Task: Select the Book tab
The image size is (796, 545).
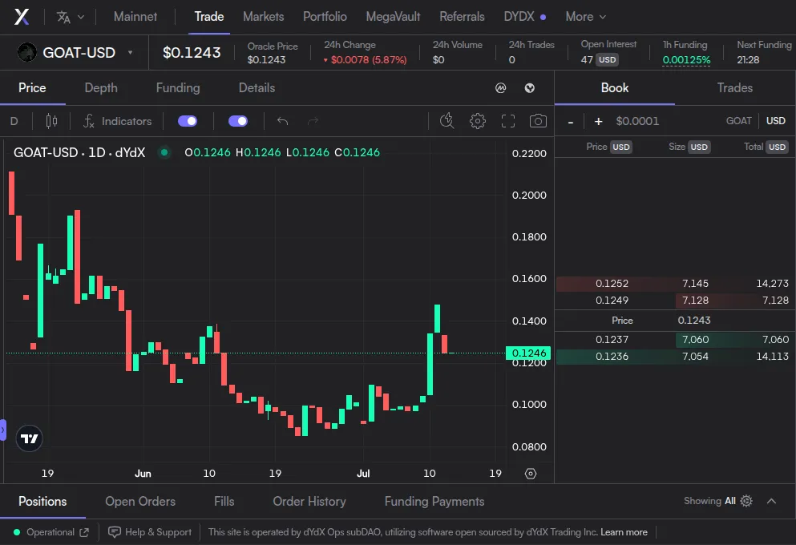Action: [614, 88]
